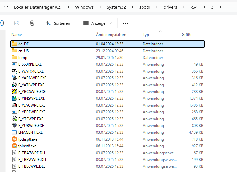Screen dimensions: 237x172
Task: Sort by Änderungsdatum column header
Action: [x=111, y=35]
